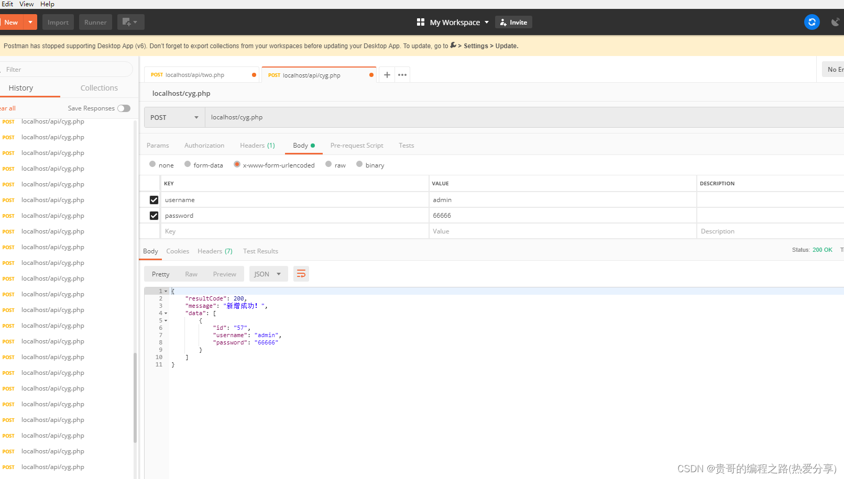
Task: Click the empty Key input cell
Action: pyautogui.click(x=294, y=231)
